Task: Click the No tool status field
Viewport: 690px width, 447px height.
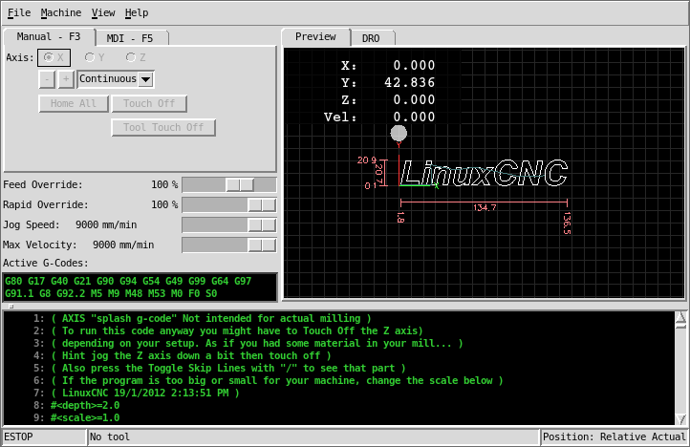Action: [313, 436]
